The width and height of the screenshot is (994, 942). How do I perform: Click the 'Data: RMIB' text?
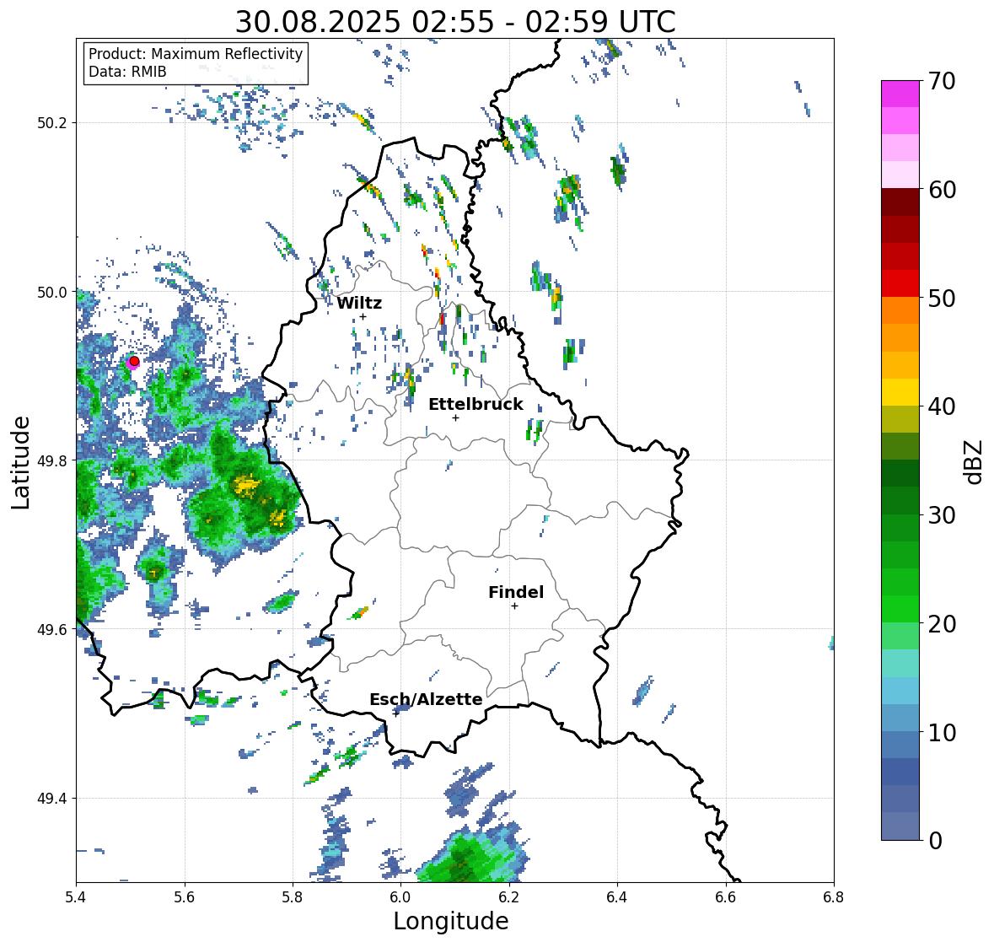(x=127, y=72)
